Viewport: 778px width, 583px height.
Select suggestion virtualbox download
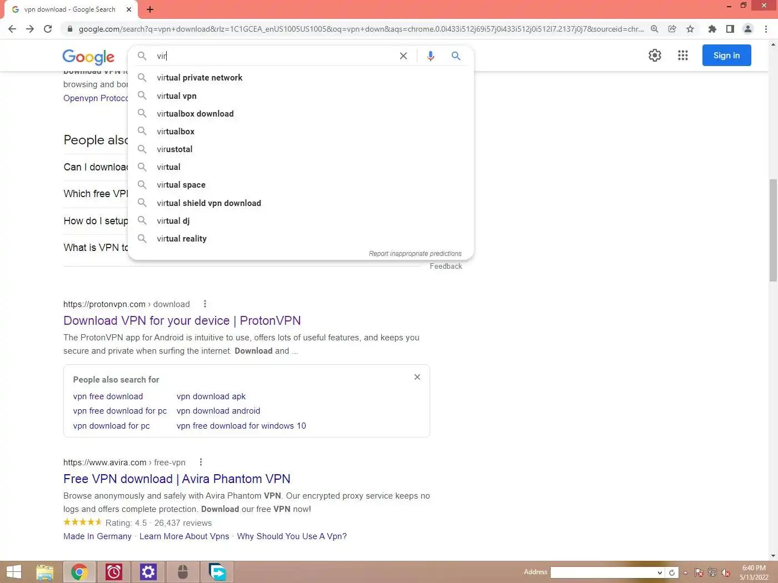(301, 113)
